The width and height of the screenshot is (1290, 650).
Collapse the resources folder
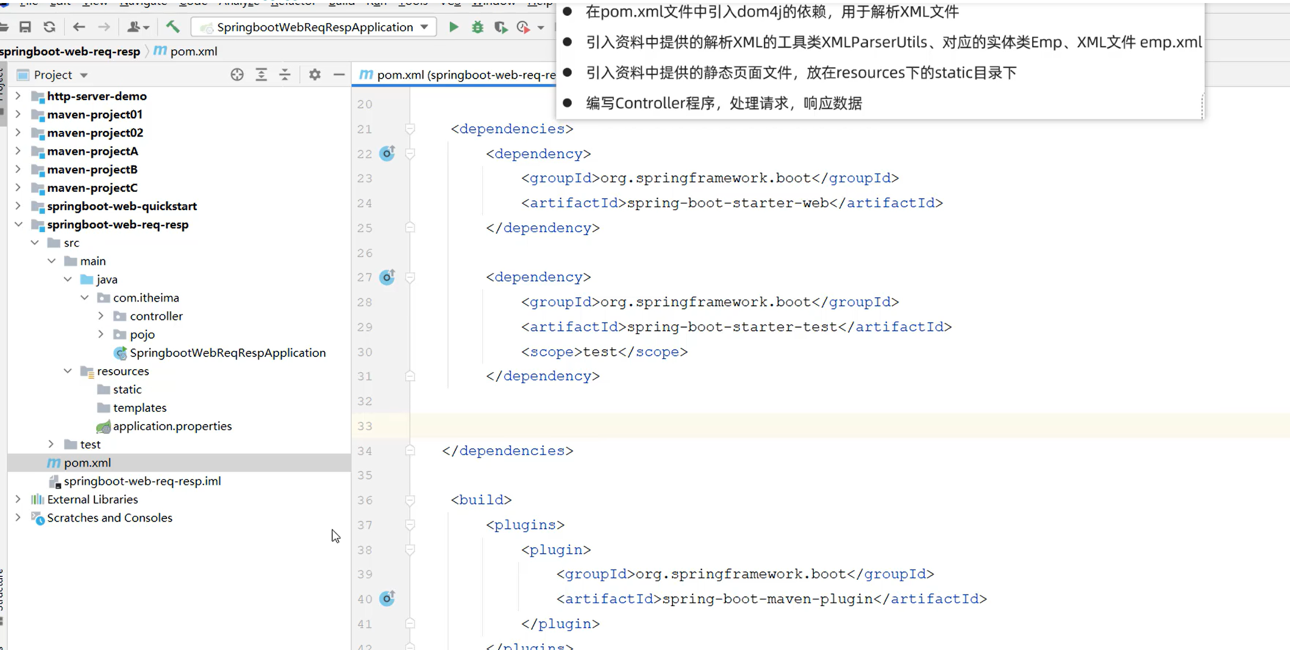click(x=68, y=370)
